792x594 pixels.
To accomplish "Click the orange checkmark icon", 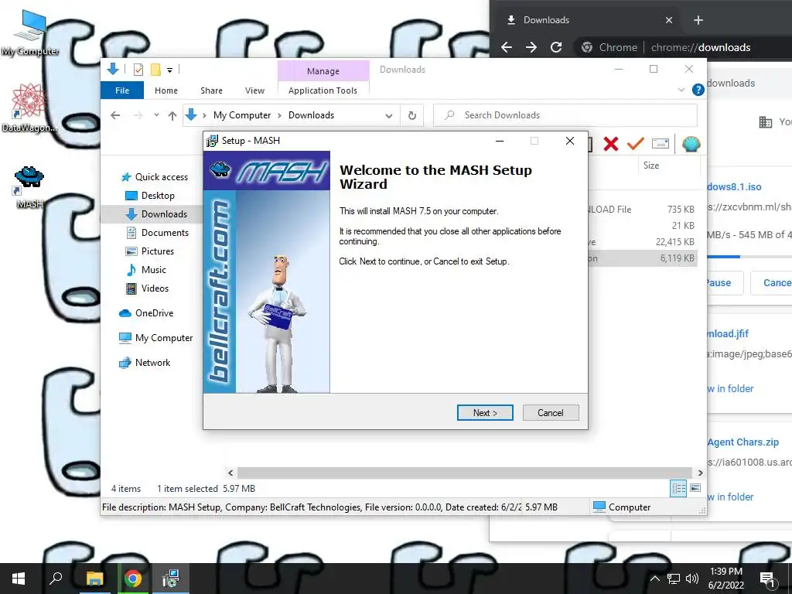I will tap(636, 144).
